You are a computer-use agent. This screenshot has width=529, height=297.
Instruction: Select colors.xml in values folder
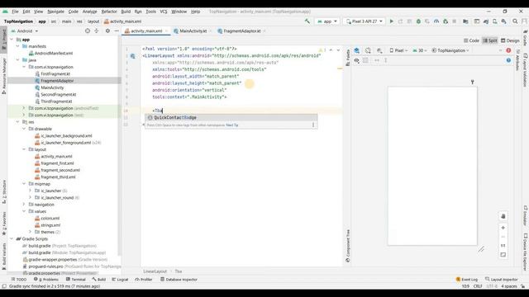[x=50, y=218]
